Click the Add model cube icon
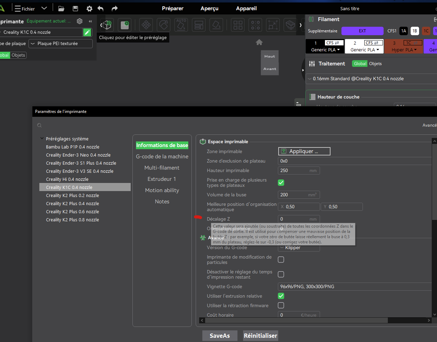Screen dimensions: 437x342 tap(107, 25)
